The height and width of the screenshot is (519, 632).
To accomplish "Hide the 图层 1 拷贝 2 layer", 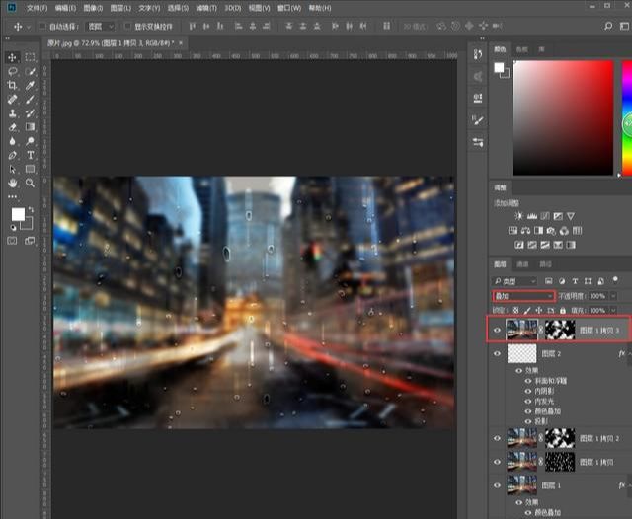I will (497, 438).
